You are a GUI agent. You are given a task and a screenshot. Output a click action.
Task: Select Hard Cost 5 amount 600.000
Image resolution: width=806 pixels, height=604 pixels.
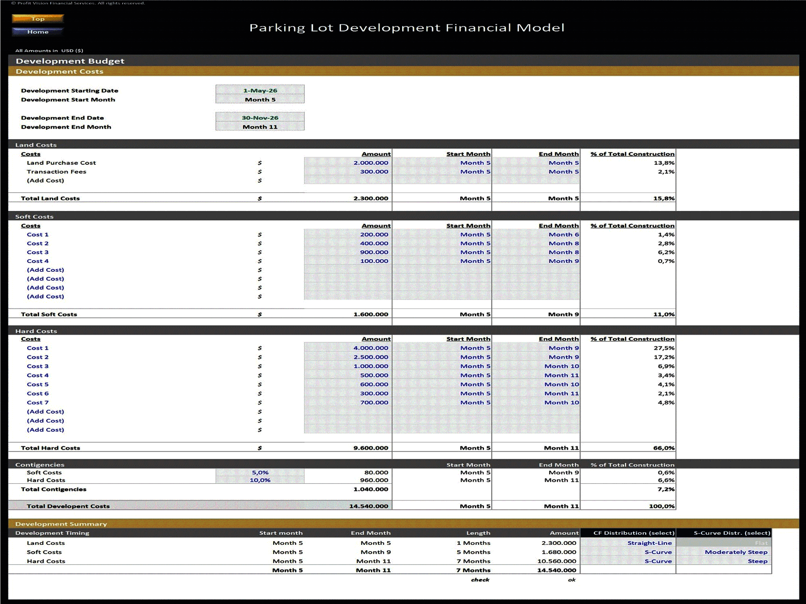pyautogui.click(x=348, y=384)
